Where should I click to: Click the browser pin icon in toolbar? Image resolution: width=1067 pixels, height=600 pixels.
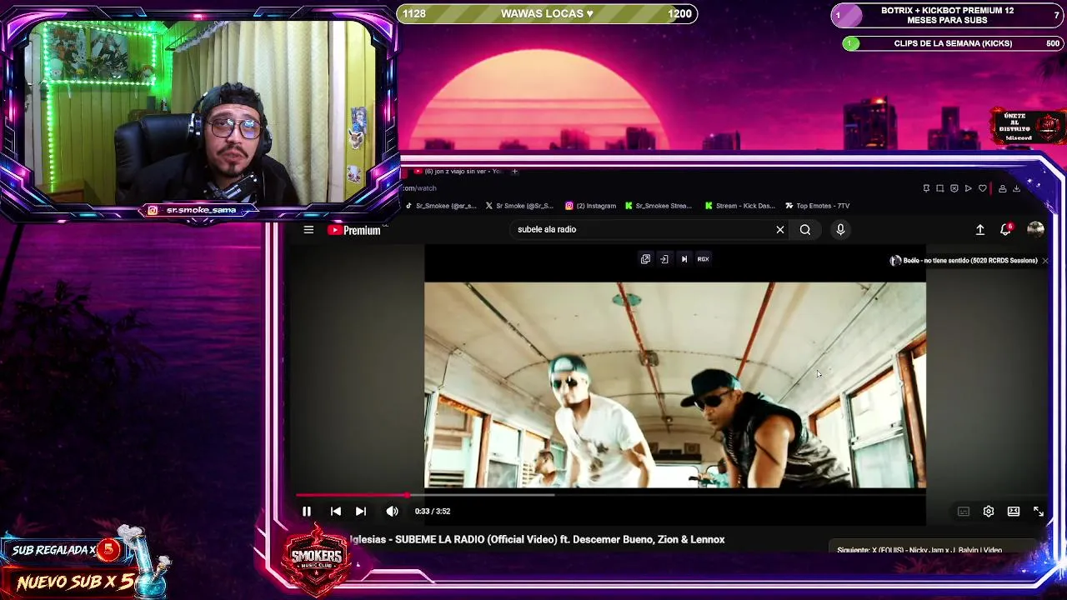click(926, 188)
